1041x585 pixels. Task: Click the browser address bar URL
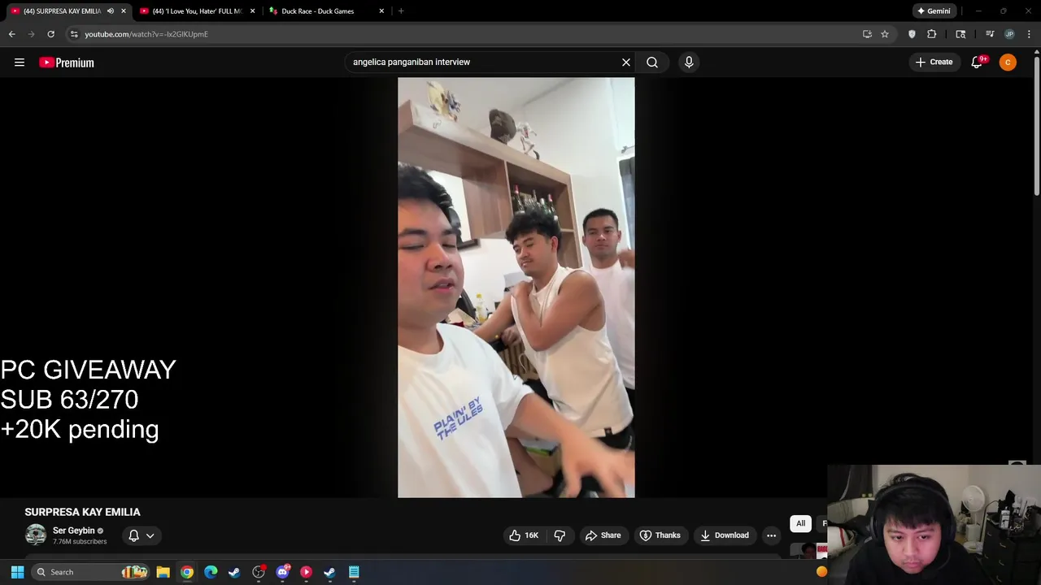click(x=146, y=34)
